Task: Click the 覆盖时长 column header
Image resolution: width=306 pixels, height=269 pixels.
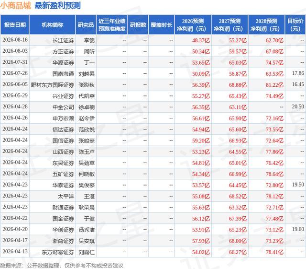Action: 162,25
